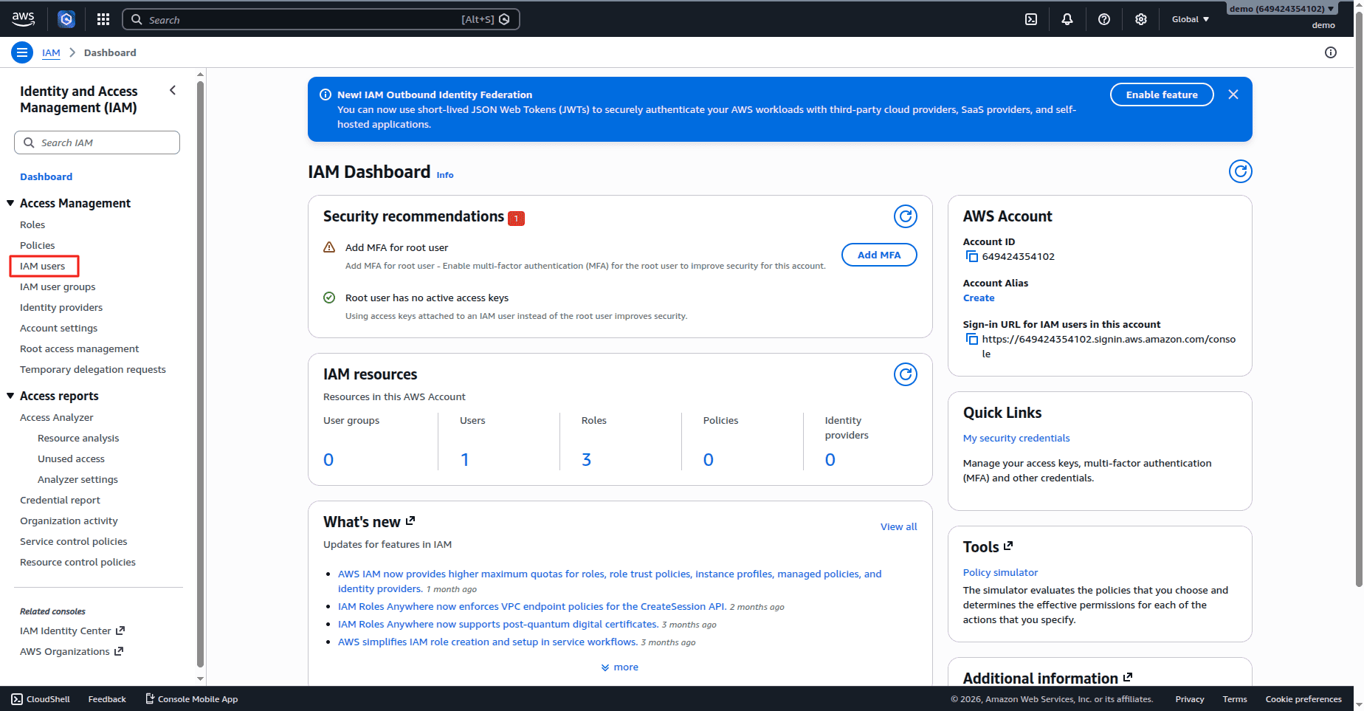Open My security credentials link

pos(1016,438)
